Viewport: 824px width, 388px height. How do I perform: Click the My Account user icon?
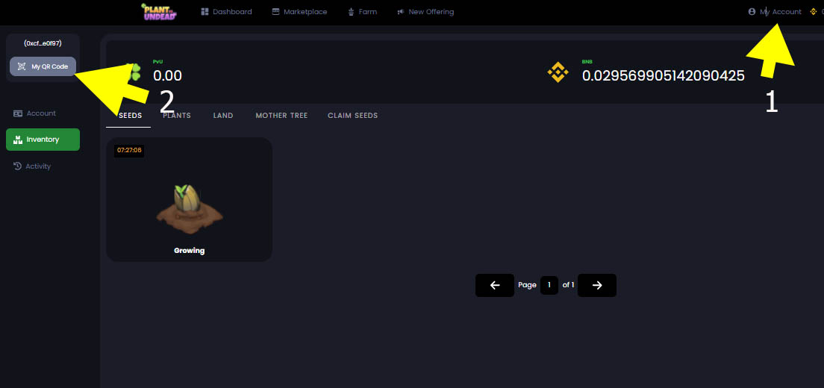(x=752, y=11)
